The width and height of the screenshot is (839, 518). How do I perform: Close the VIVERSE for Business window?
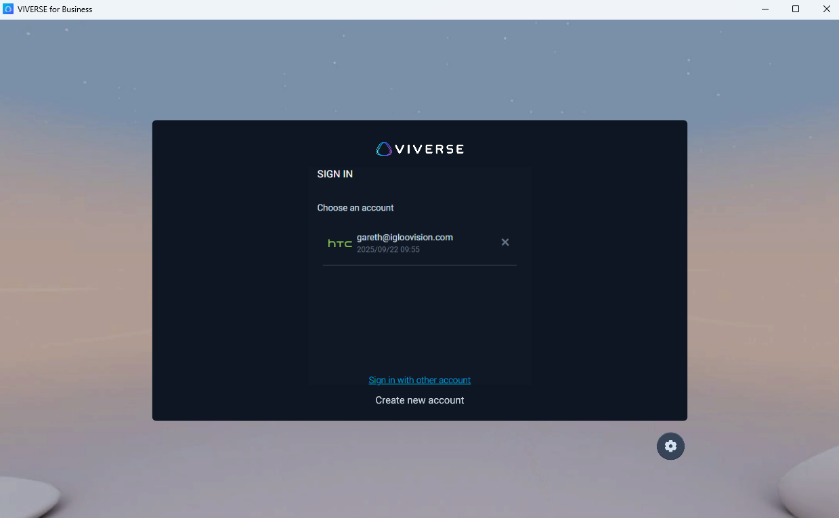[826, 9]
